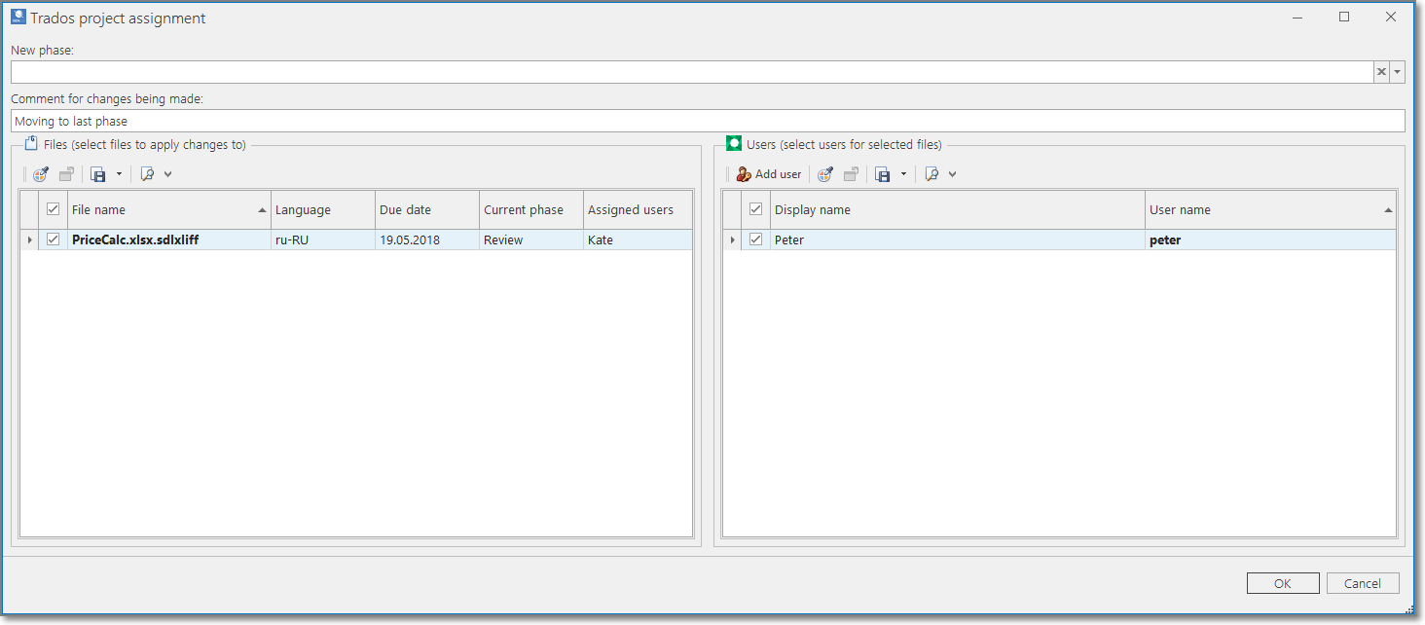The height and width of the screenshot is (625, 1425).
Task: Click the Peter display name cell
Action: click(957, 239)
